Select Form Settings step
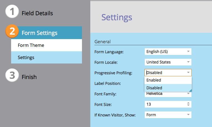Viewport: 212px width, 127px height. click(x=39, y=33)
